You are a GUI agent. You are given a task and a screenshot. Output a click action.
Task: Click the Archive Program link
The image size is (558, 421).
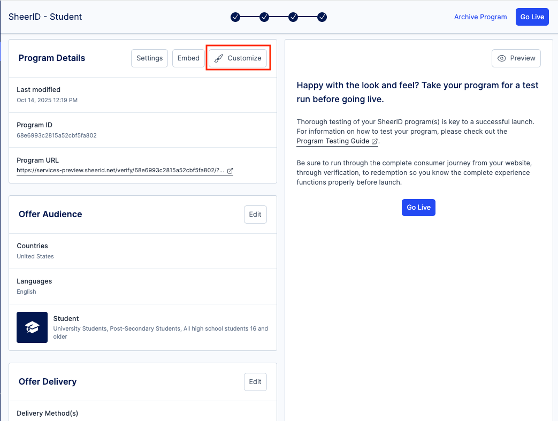pos(480,17)
